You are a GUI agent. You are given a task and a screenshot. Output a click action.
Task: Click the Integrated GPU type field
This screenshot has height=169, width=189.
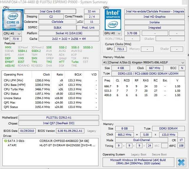[x=155, y=28]
